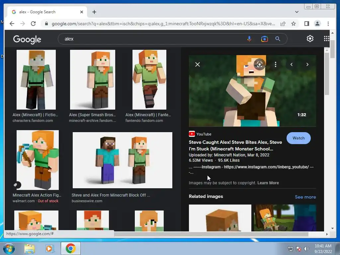Click the taskbar clock showing 10:41 AM
The width and height of the screenshot is (340, 255).
[323, 248]
